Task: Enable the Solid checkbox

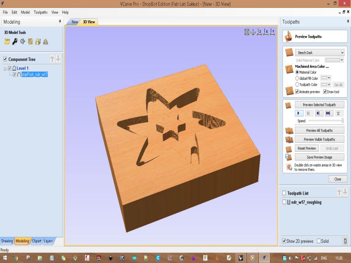Action: (x=319, y=241)
